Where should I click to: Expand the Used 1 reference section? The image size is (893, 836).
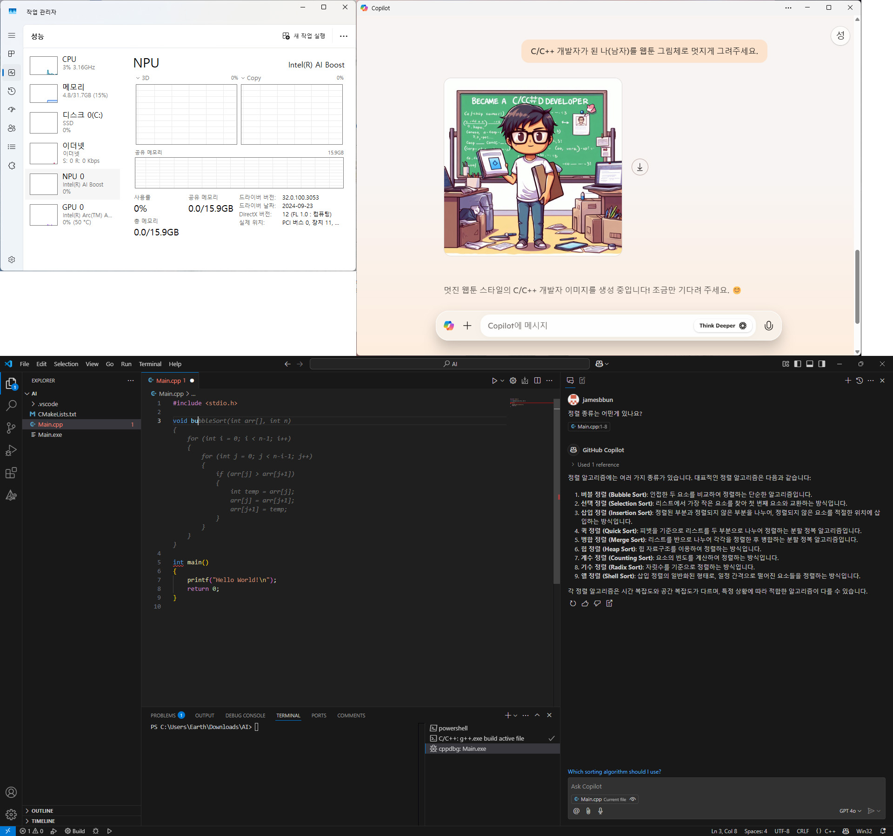(x=595, y=465)
